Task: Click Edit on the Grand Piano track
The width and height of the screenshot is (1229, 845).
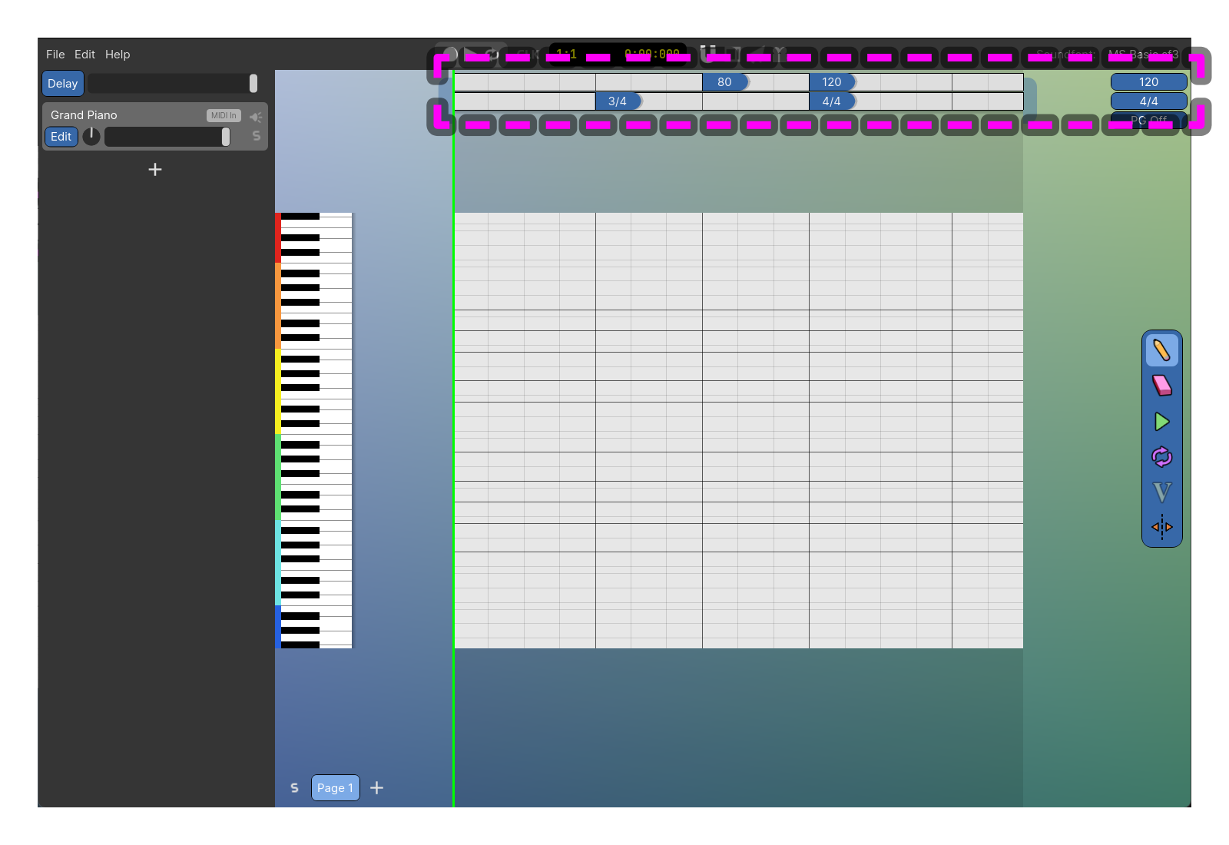Action: point(61,136)
